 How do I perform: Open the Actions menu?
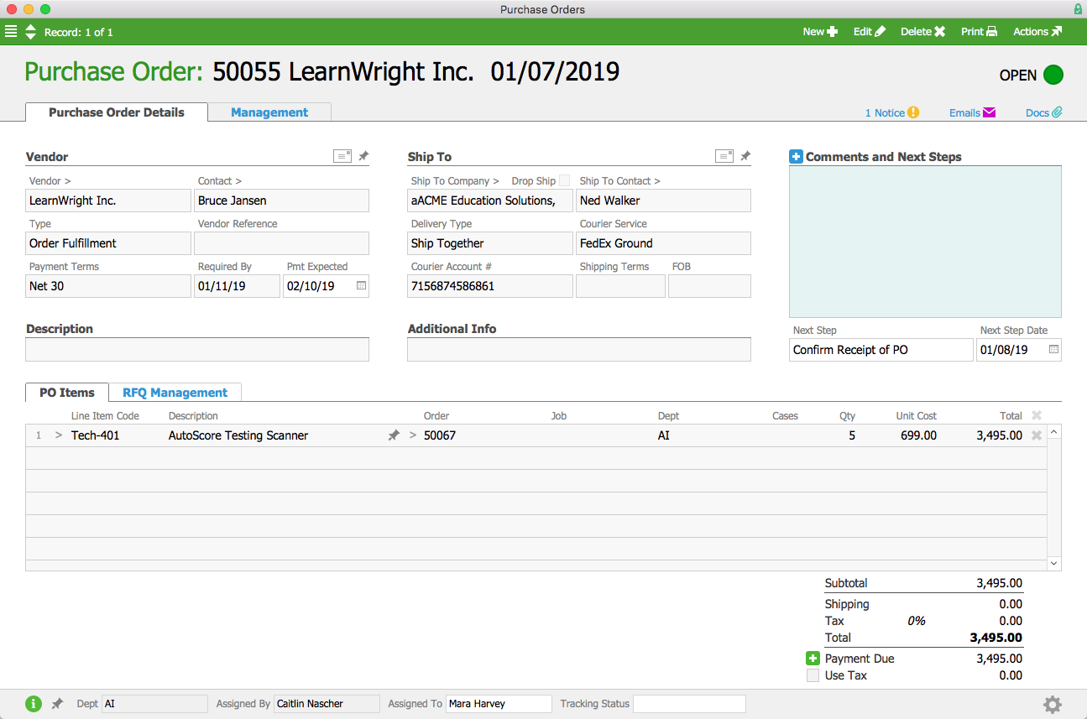click(x=1037, y=32)
